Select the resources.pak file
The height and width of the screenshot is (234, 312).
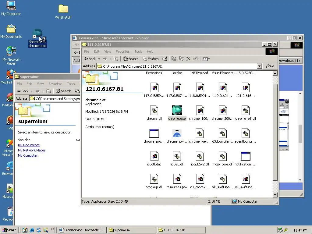tap(177, 182)
